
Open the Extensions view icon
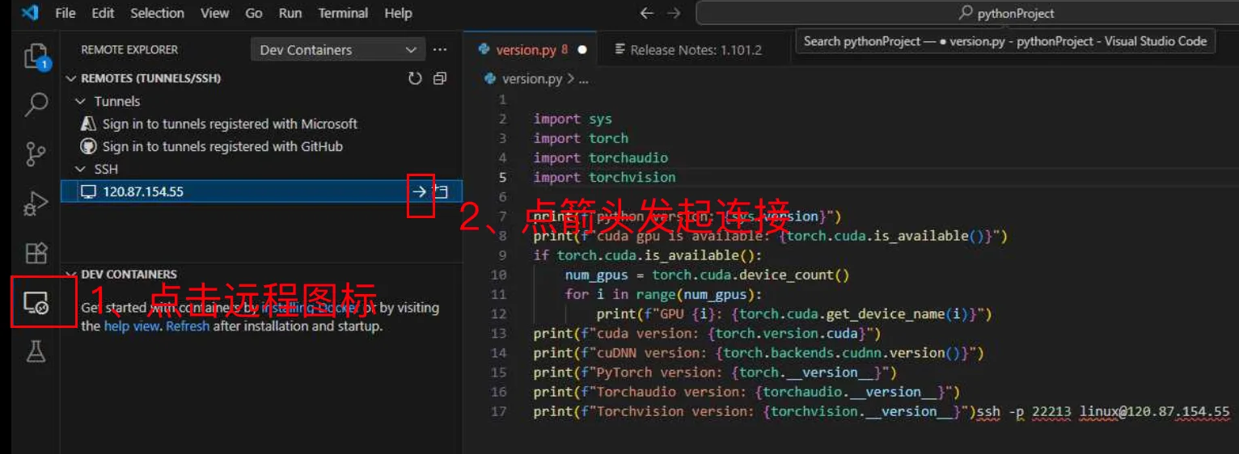36,253
